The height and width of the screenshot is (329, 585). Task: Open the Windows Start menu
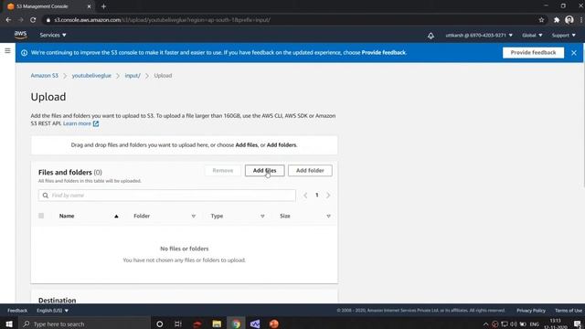(9, 324)
